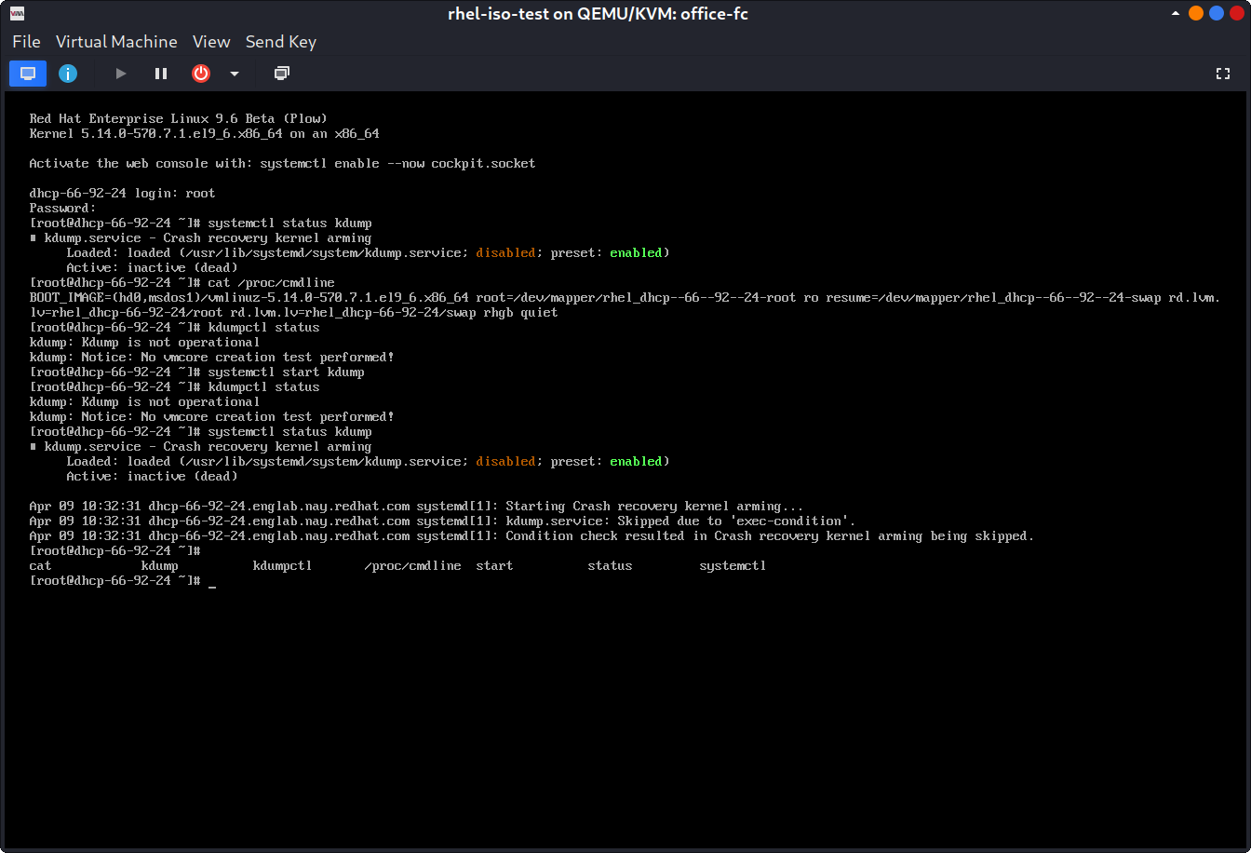
Task: Open the Send Key menu
Action: click(281, 42)
